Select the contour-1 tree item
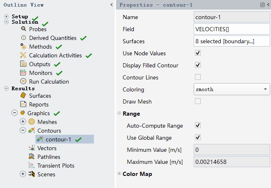271x188 pixels. (58, 139)
